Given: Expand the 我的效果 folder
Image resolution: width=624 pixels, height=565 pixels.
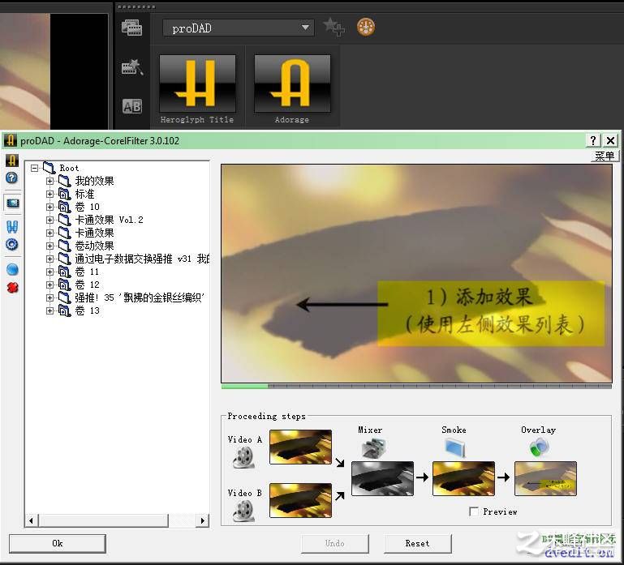Looking at the screenshot, I should click(49, 181).
